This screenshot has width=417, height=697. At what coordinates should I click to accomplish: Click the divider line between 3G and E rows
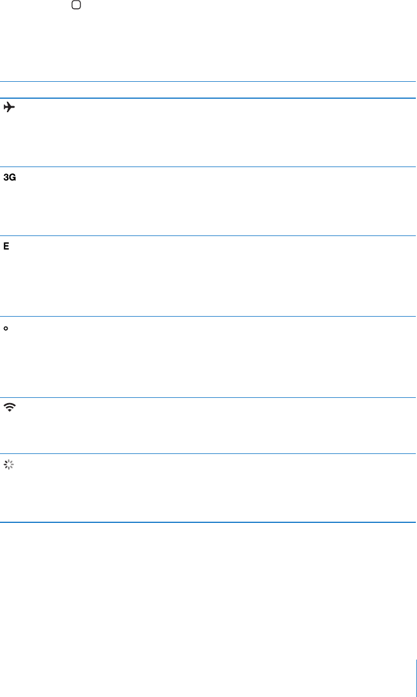click(208, 235)
